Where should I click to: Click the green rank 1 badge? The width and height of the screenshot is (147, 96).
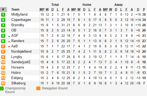click(x=3, y=15)
